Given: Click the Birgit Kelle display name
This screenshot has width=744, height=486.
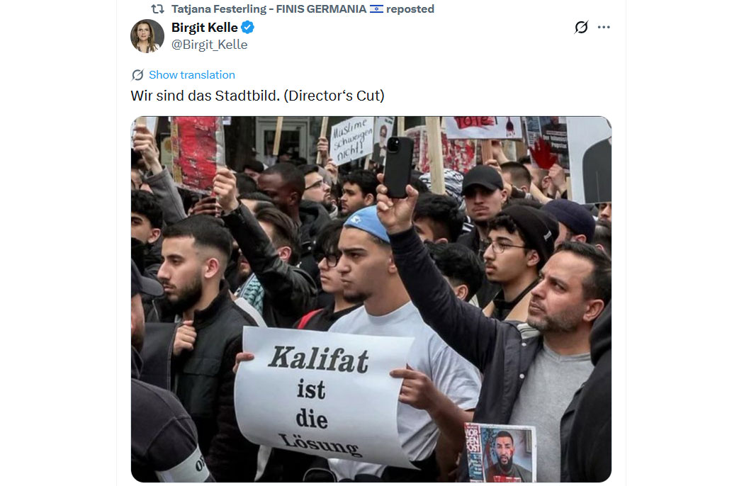Looking at the screenshot, I should tap(205, 28).
